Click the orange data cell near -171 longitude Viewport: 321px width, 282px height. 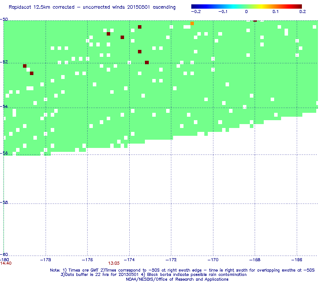coord(192,23)
